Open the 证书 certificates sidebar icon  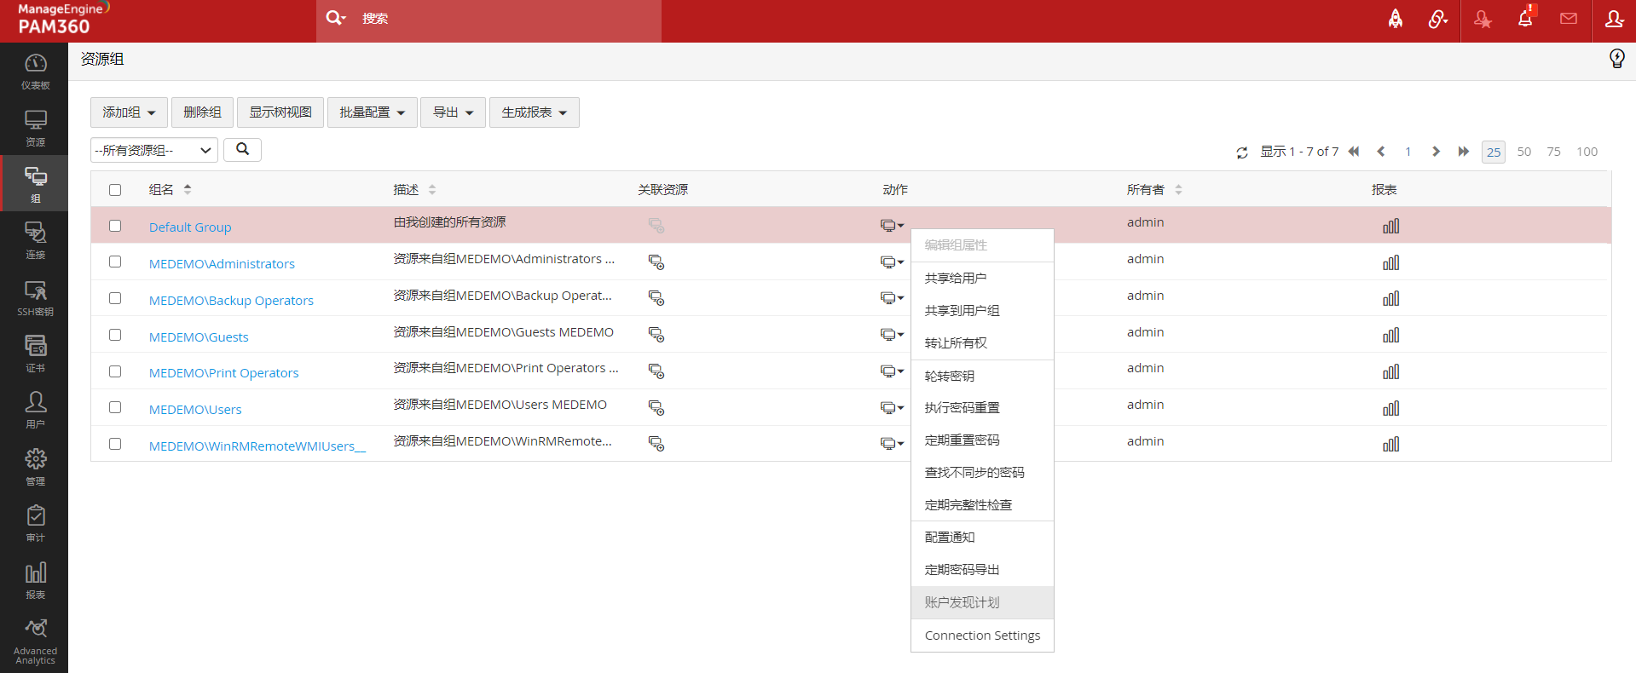click(x=35, y=354)
